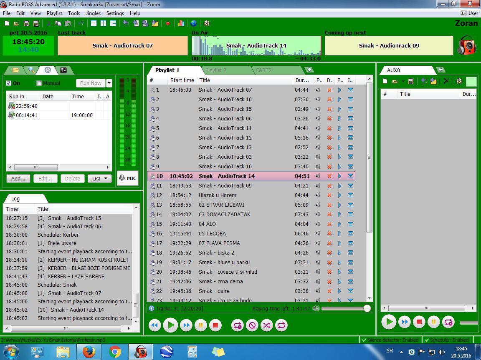Select playlist row 03 DOMACI ZADATAK
Screen dimensions: 481x360
point(251,215)
